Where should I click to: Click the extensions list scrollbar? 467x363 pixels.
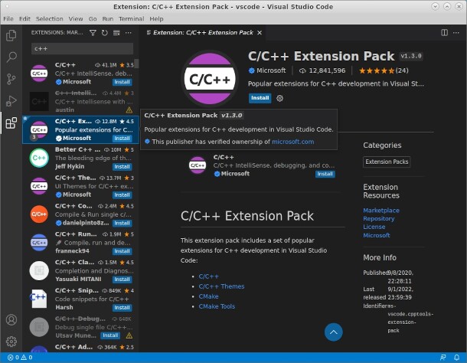pyautogui.click(x=136, y=64)
